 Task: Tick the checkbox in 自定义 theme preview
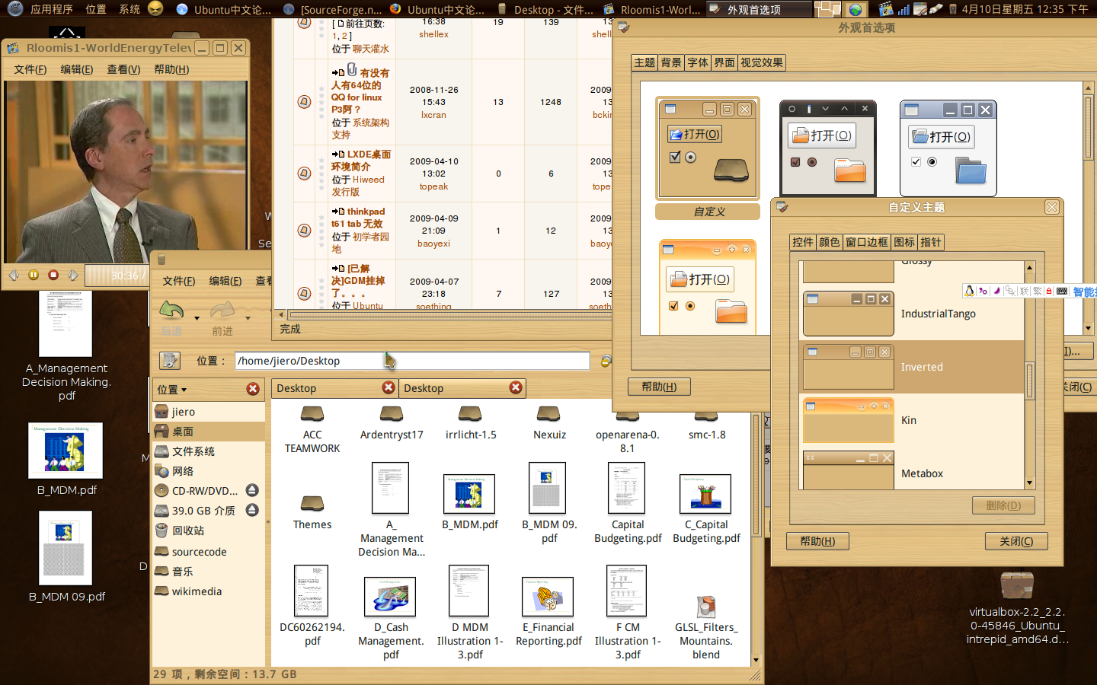(674, 157)
